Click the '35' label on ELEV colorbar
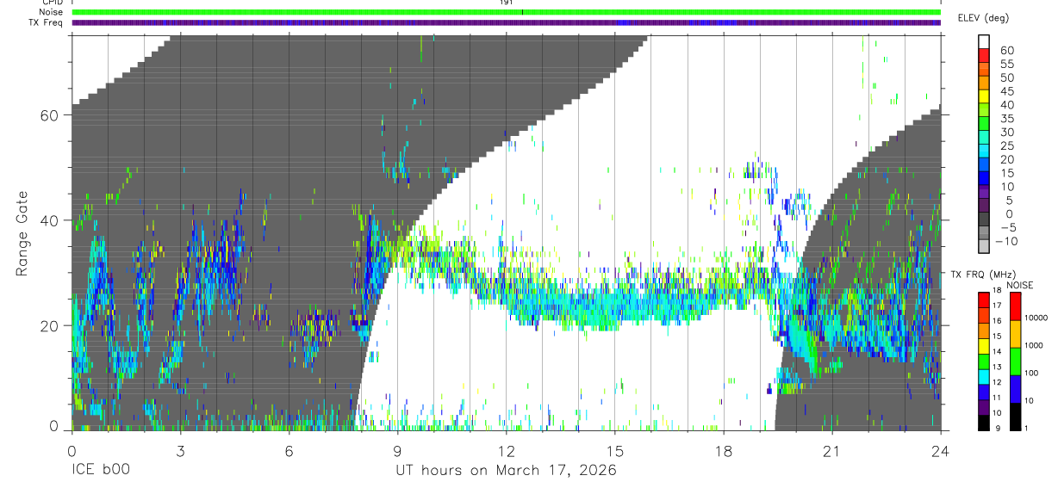 [x=1007, y=119]
